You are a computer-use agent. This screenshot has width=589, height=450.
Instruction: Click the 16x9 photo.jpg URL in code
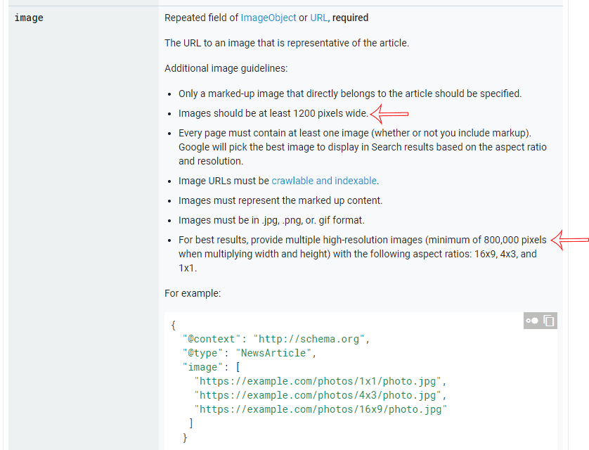tap(320, 409)
